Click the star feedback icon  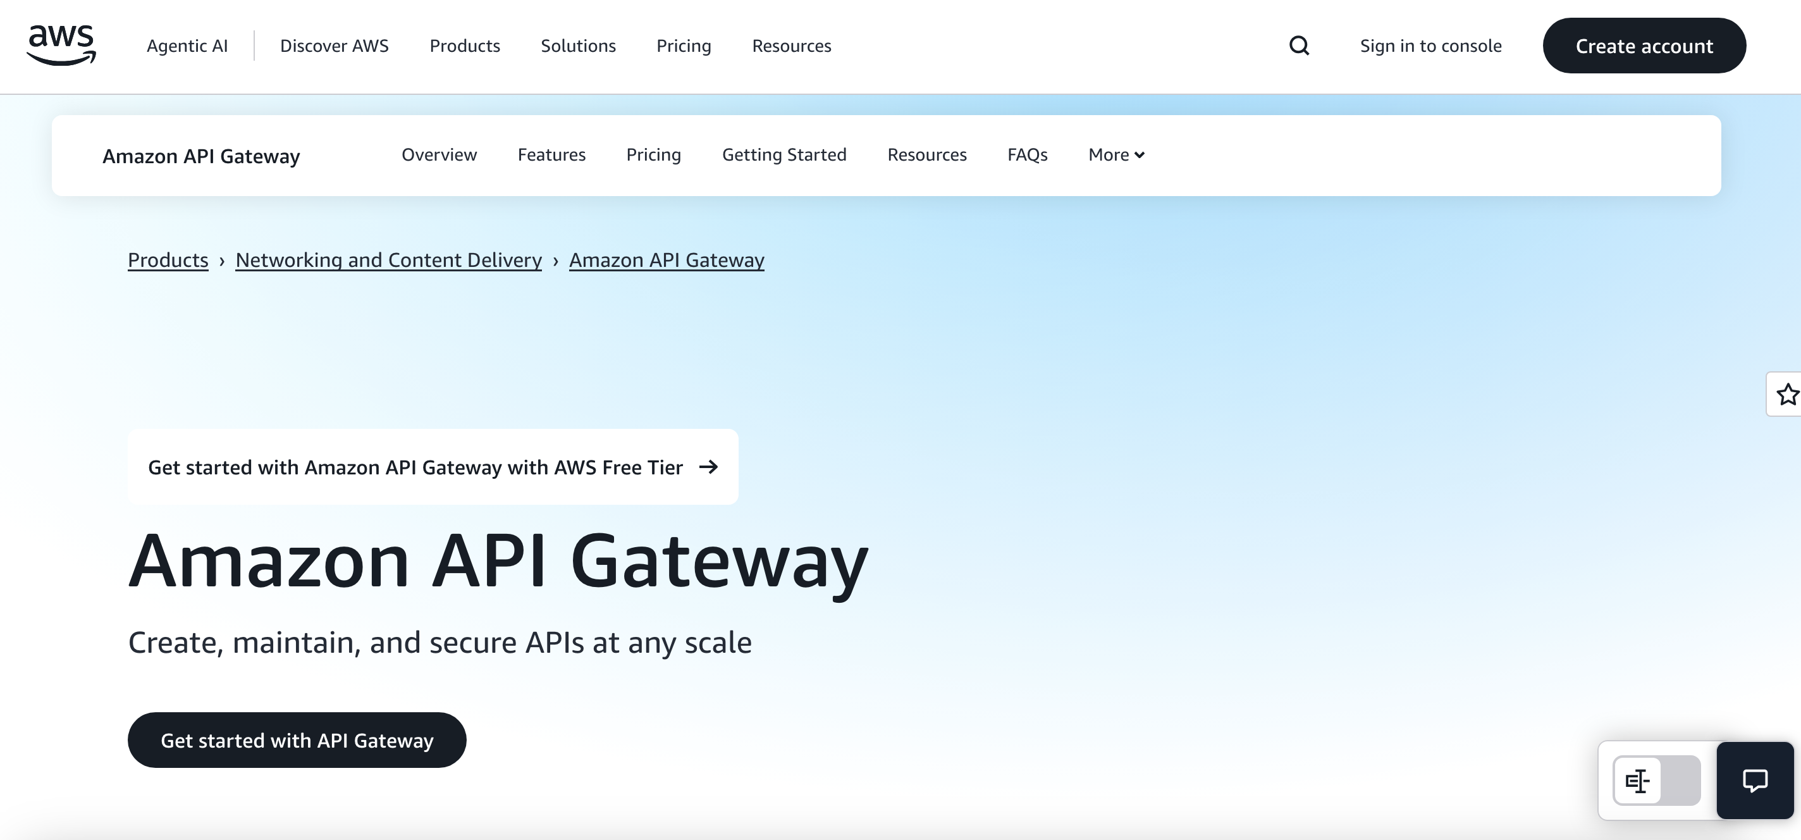click(1787, 395)
